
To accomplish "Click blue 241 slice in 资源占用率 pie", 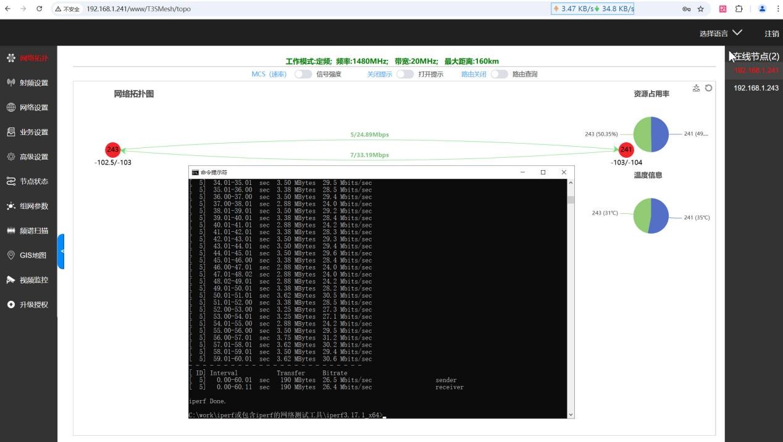I will tap(660, 134).
